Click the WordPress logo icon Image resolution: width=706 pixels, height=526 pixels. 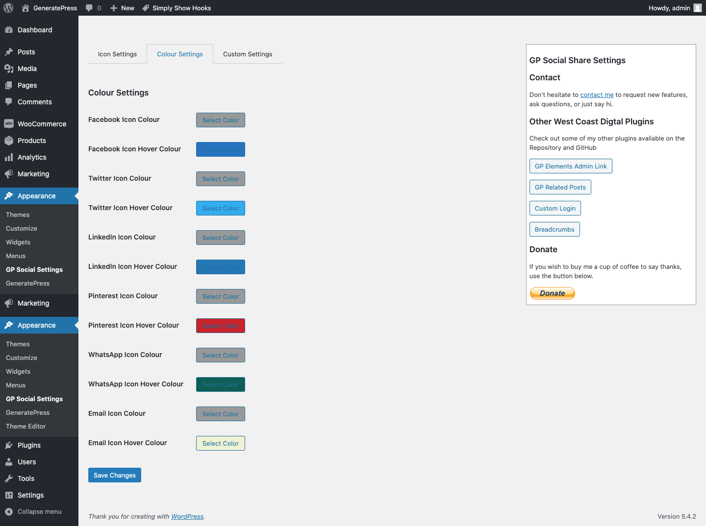coord(8,8)
